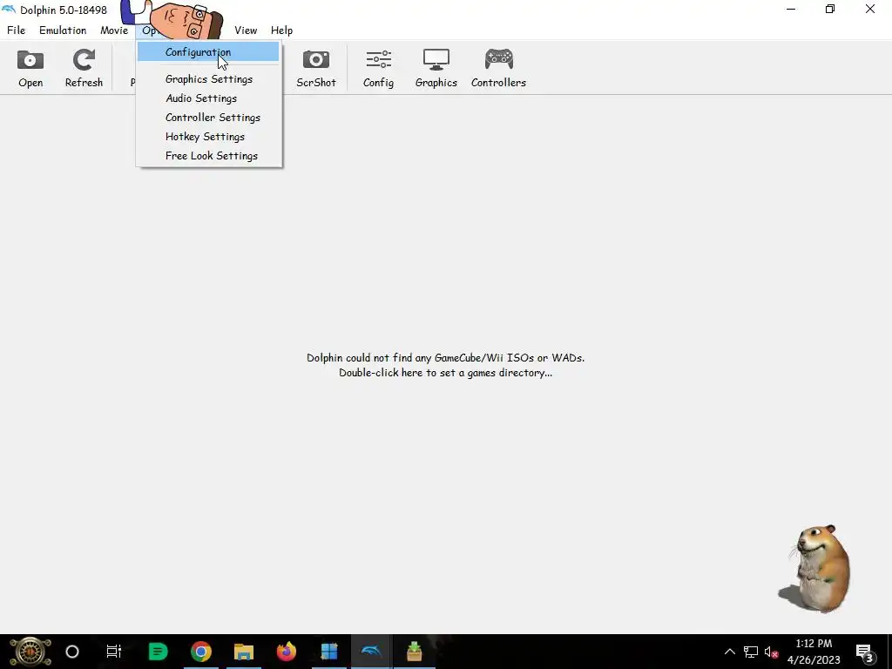Open Cortana circle search icon

(72, 652)
